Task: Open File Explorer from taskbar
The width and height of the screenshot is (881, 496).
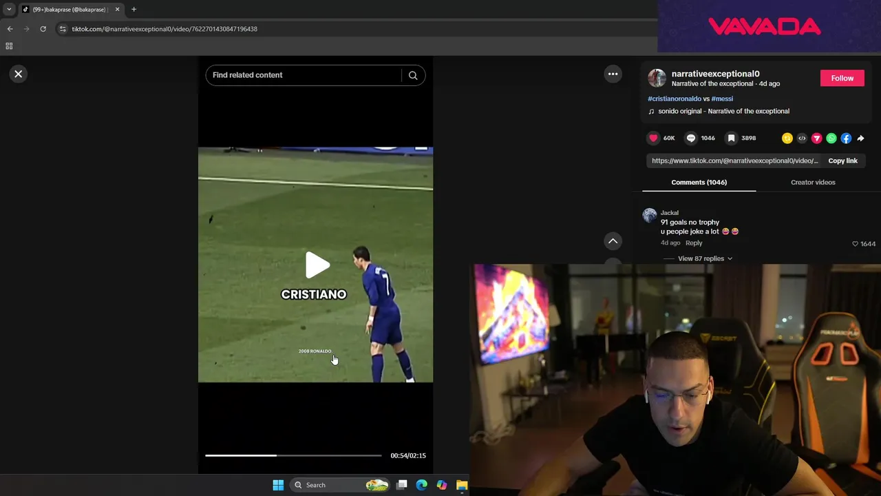Action: point(462,485)
